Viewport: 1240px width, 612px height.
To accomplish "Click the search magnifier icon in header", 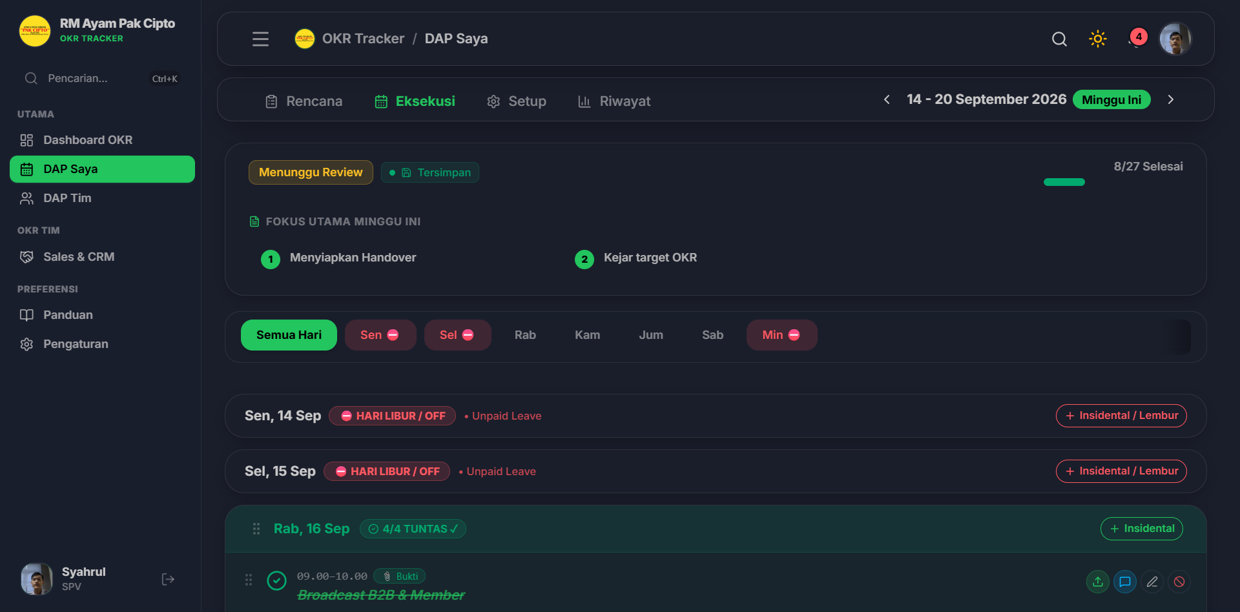I will click(x=1059, y=39).
